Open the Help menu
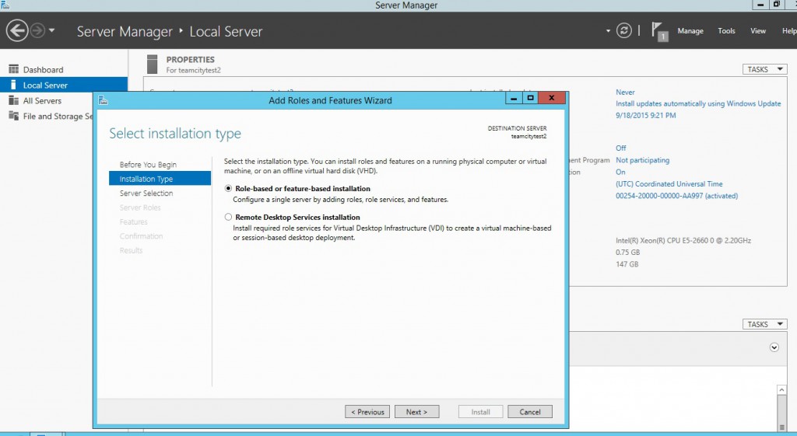The width and height of the screenshot is (797, 436). [789, 31]
